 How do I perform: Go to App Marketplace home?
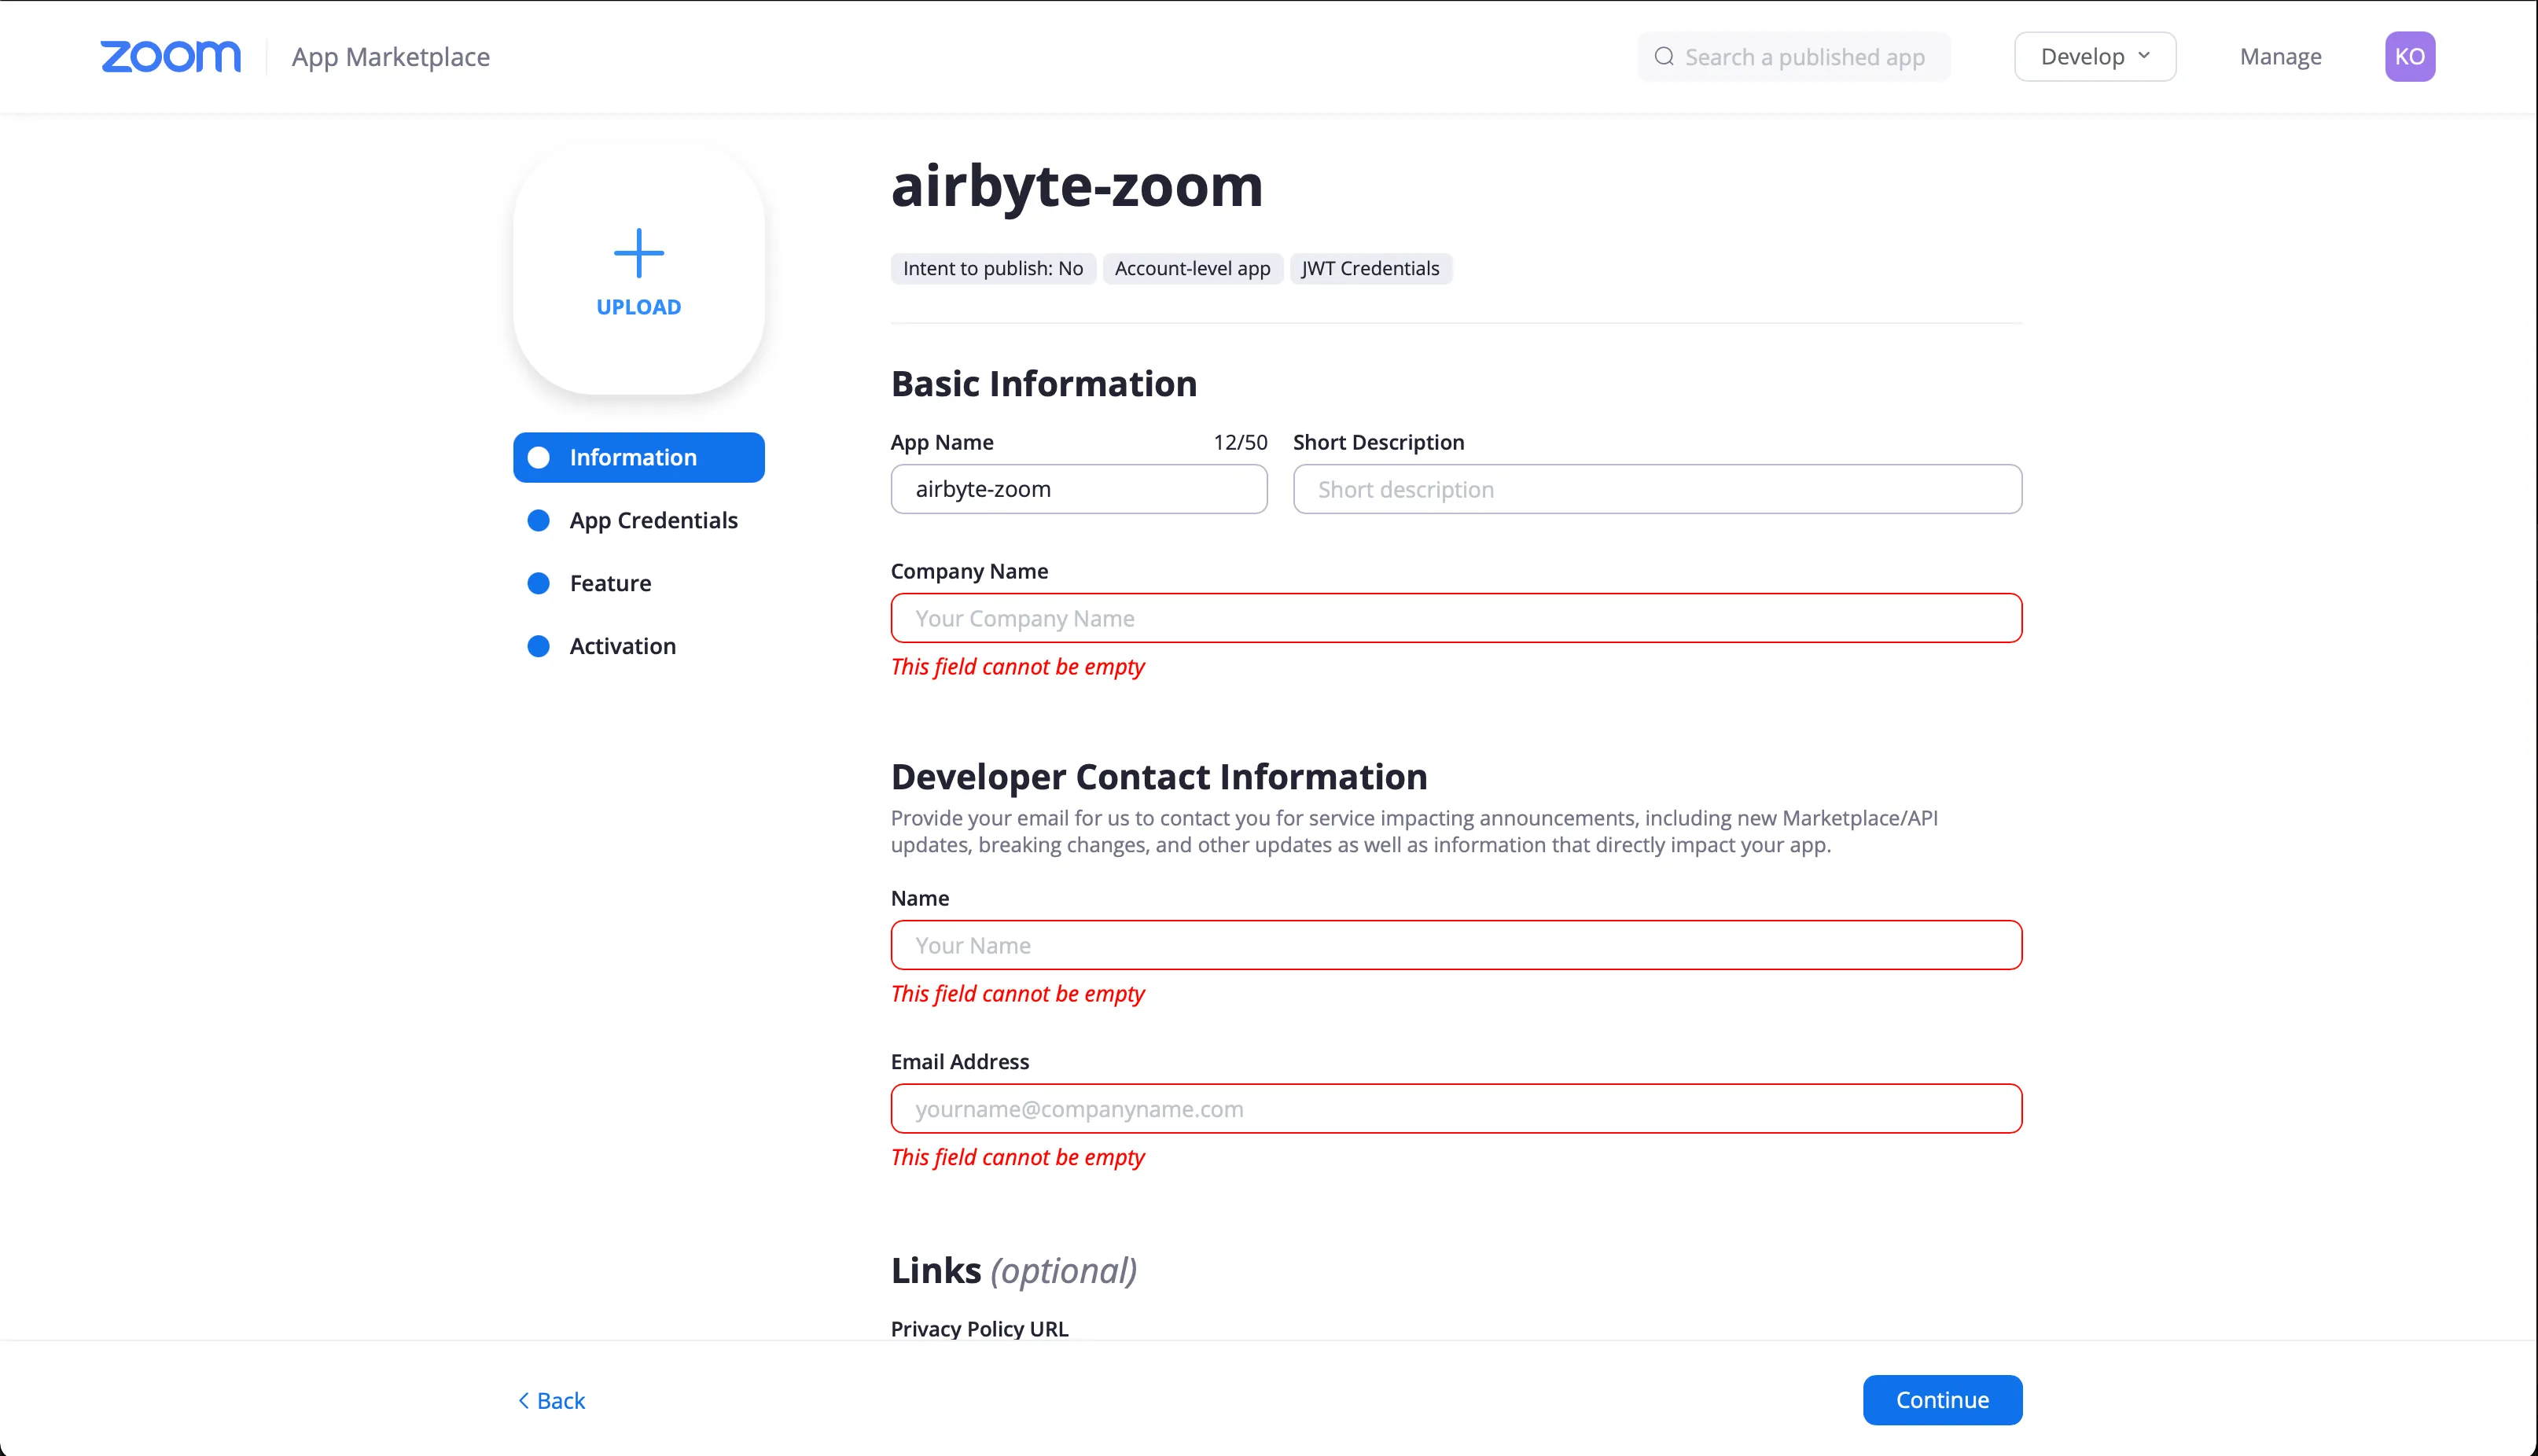(390, 57)
